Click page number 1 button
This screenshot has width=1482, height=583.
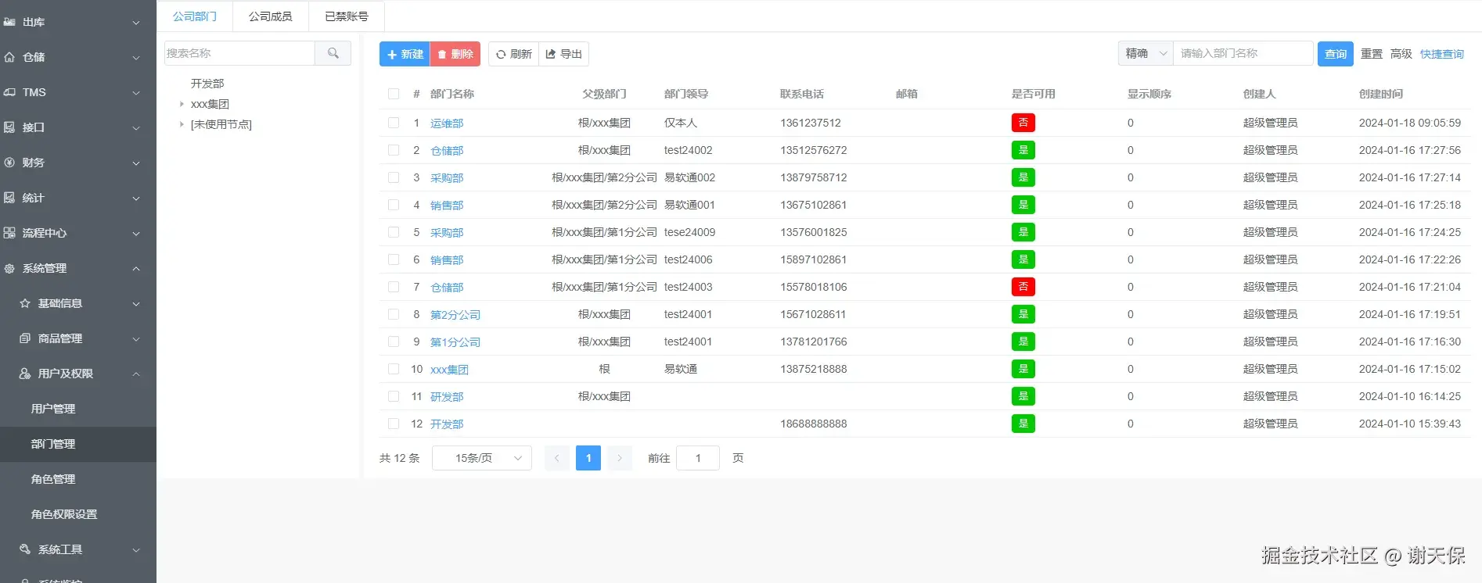click(588, 458)
